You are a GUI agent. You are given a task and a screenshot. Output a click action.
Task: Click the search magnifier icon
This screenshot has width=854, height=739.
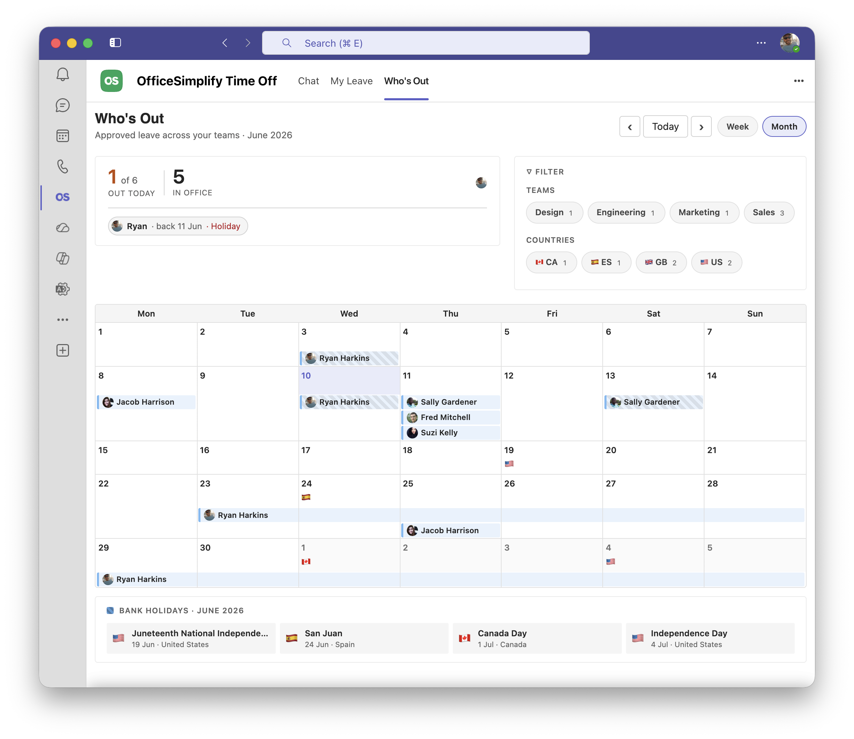(287, 43)
